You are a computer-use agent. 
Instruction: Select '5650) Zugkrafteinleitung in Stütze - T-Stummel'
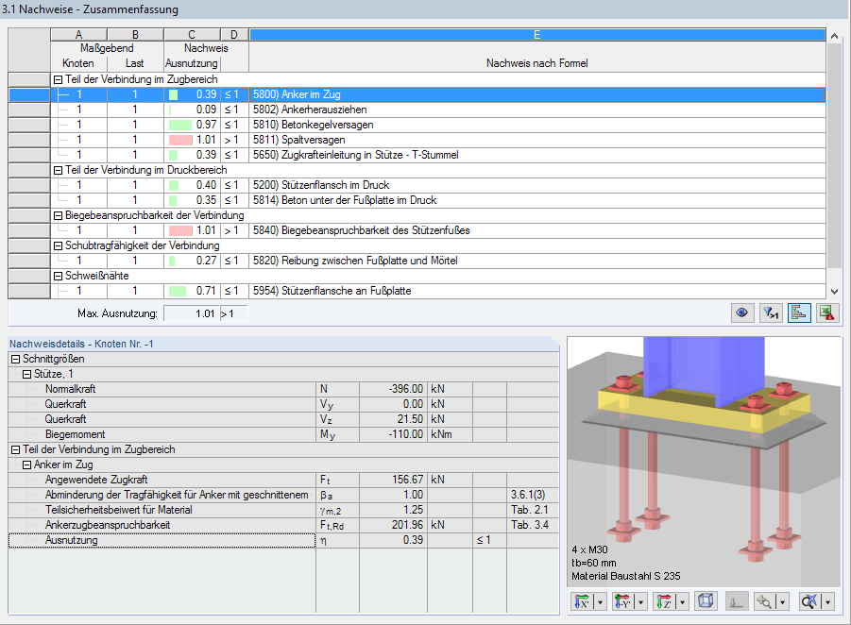pos(438,155)
